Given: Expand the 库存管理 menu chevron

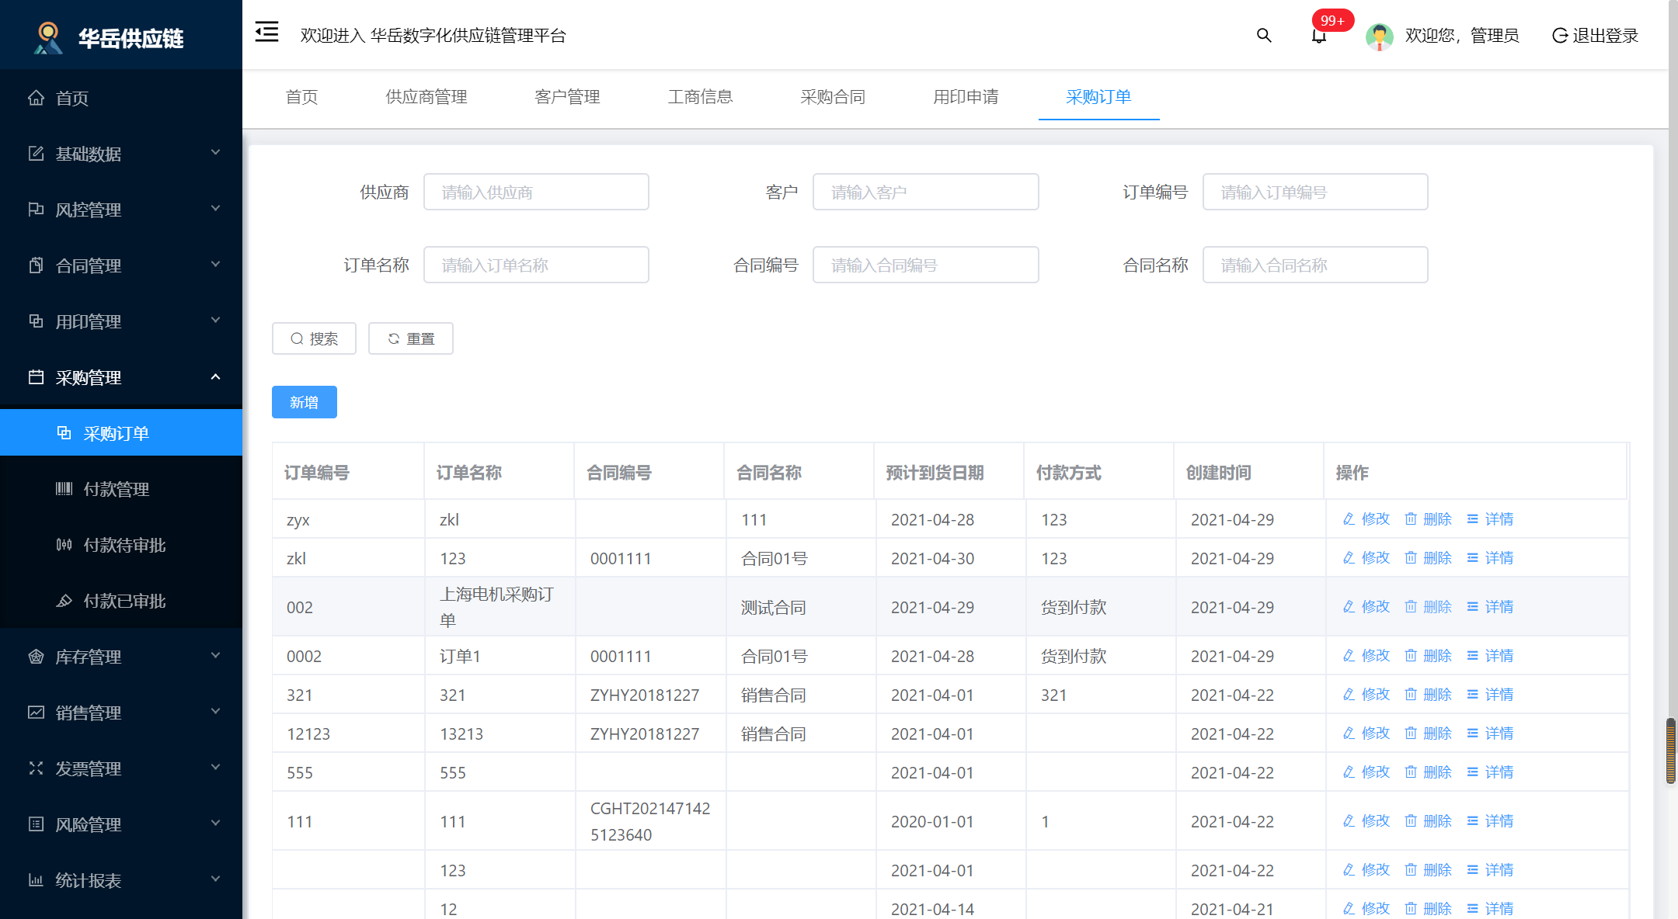Looking at the screenshot, I should point(216,656).
